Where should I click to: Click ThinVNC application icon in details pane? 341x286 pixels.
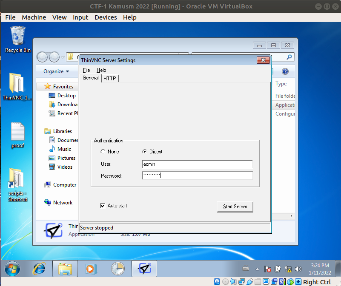tap(53, 231)
